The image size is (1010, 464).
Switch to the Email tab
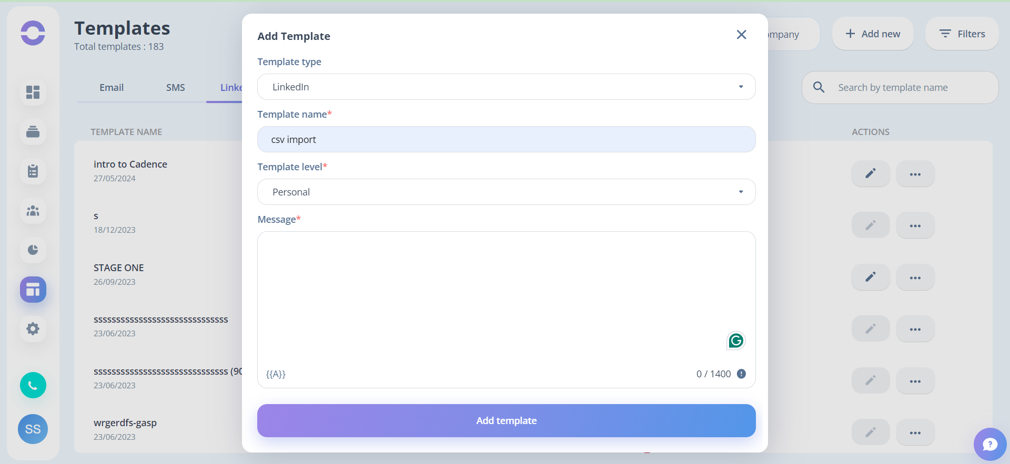pos(112,87)
